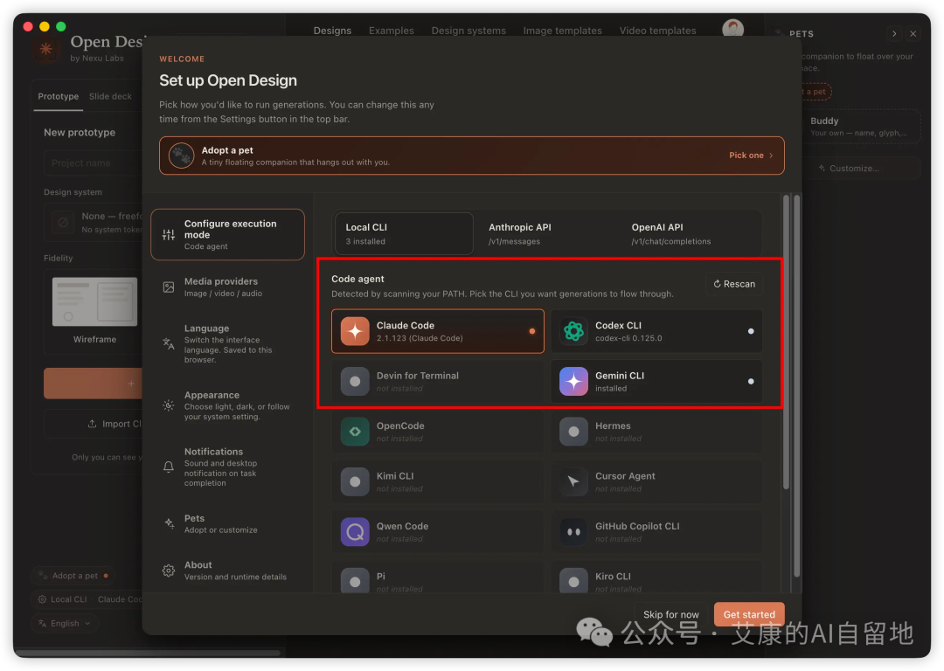Click the Adopt a pet chip at bottom-left

73,575
